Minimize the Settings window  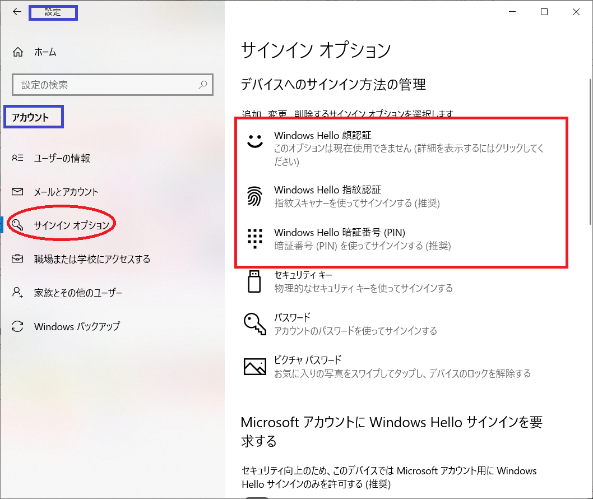pos(513,12)
